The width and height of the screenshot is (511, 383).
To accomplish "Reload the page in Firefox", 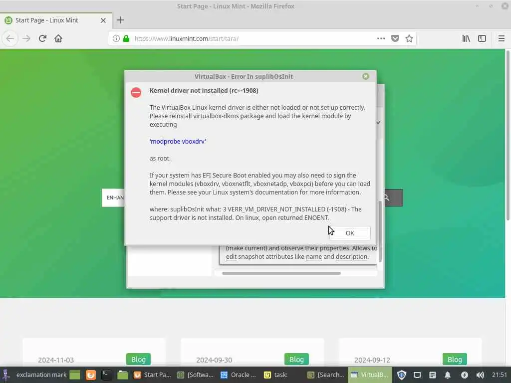I will [x=42, y=38].
